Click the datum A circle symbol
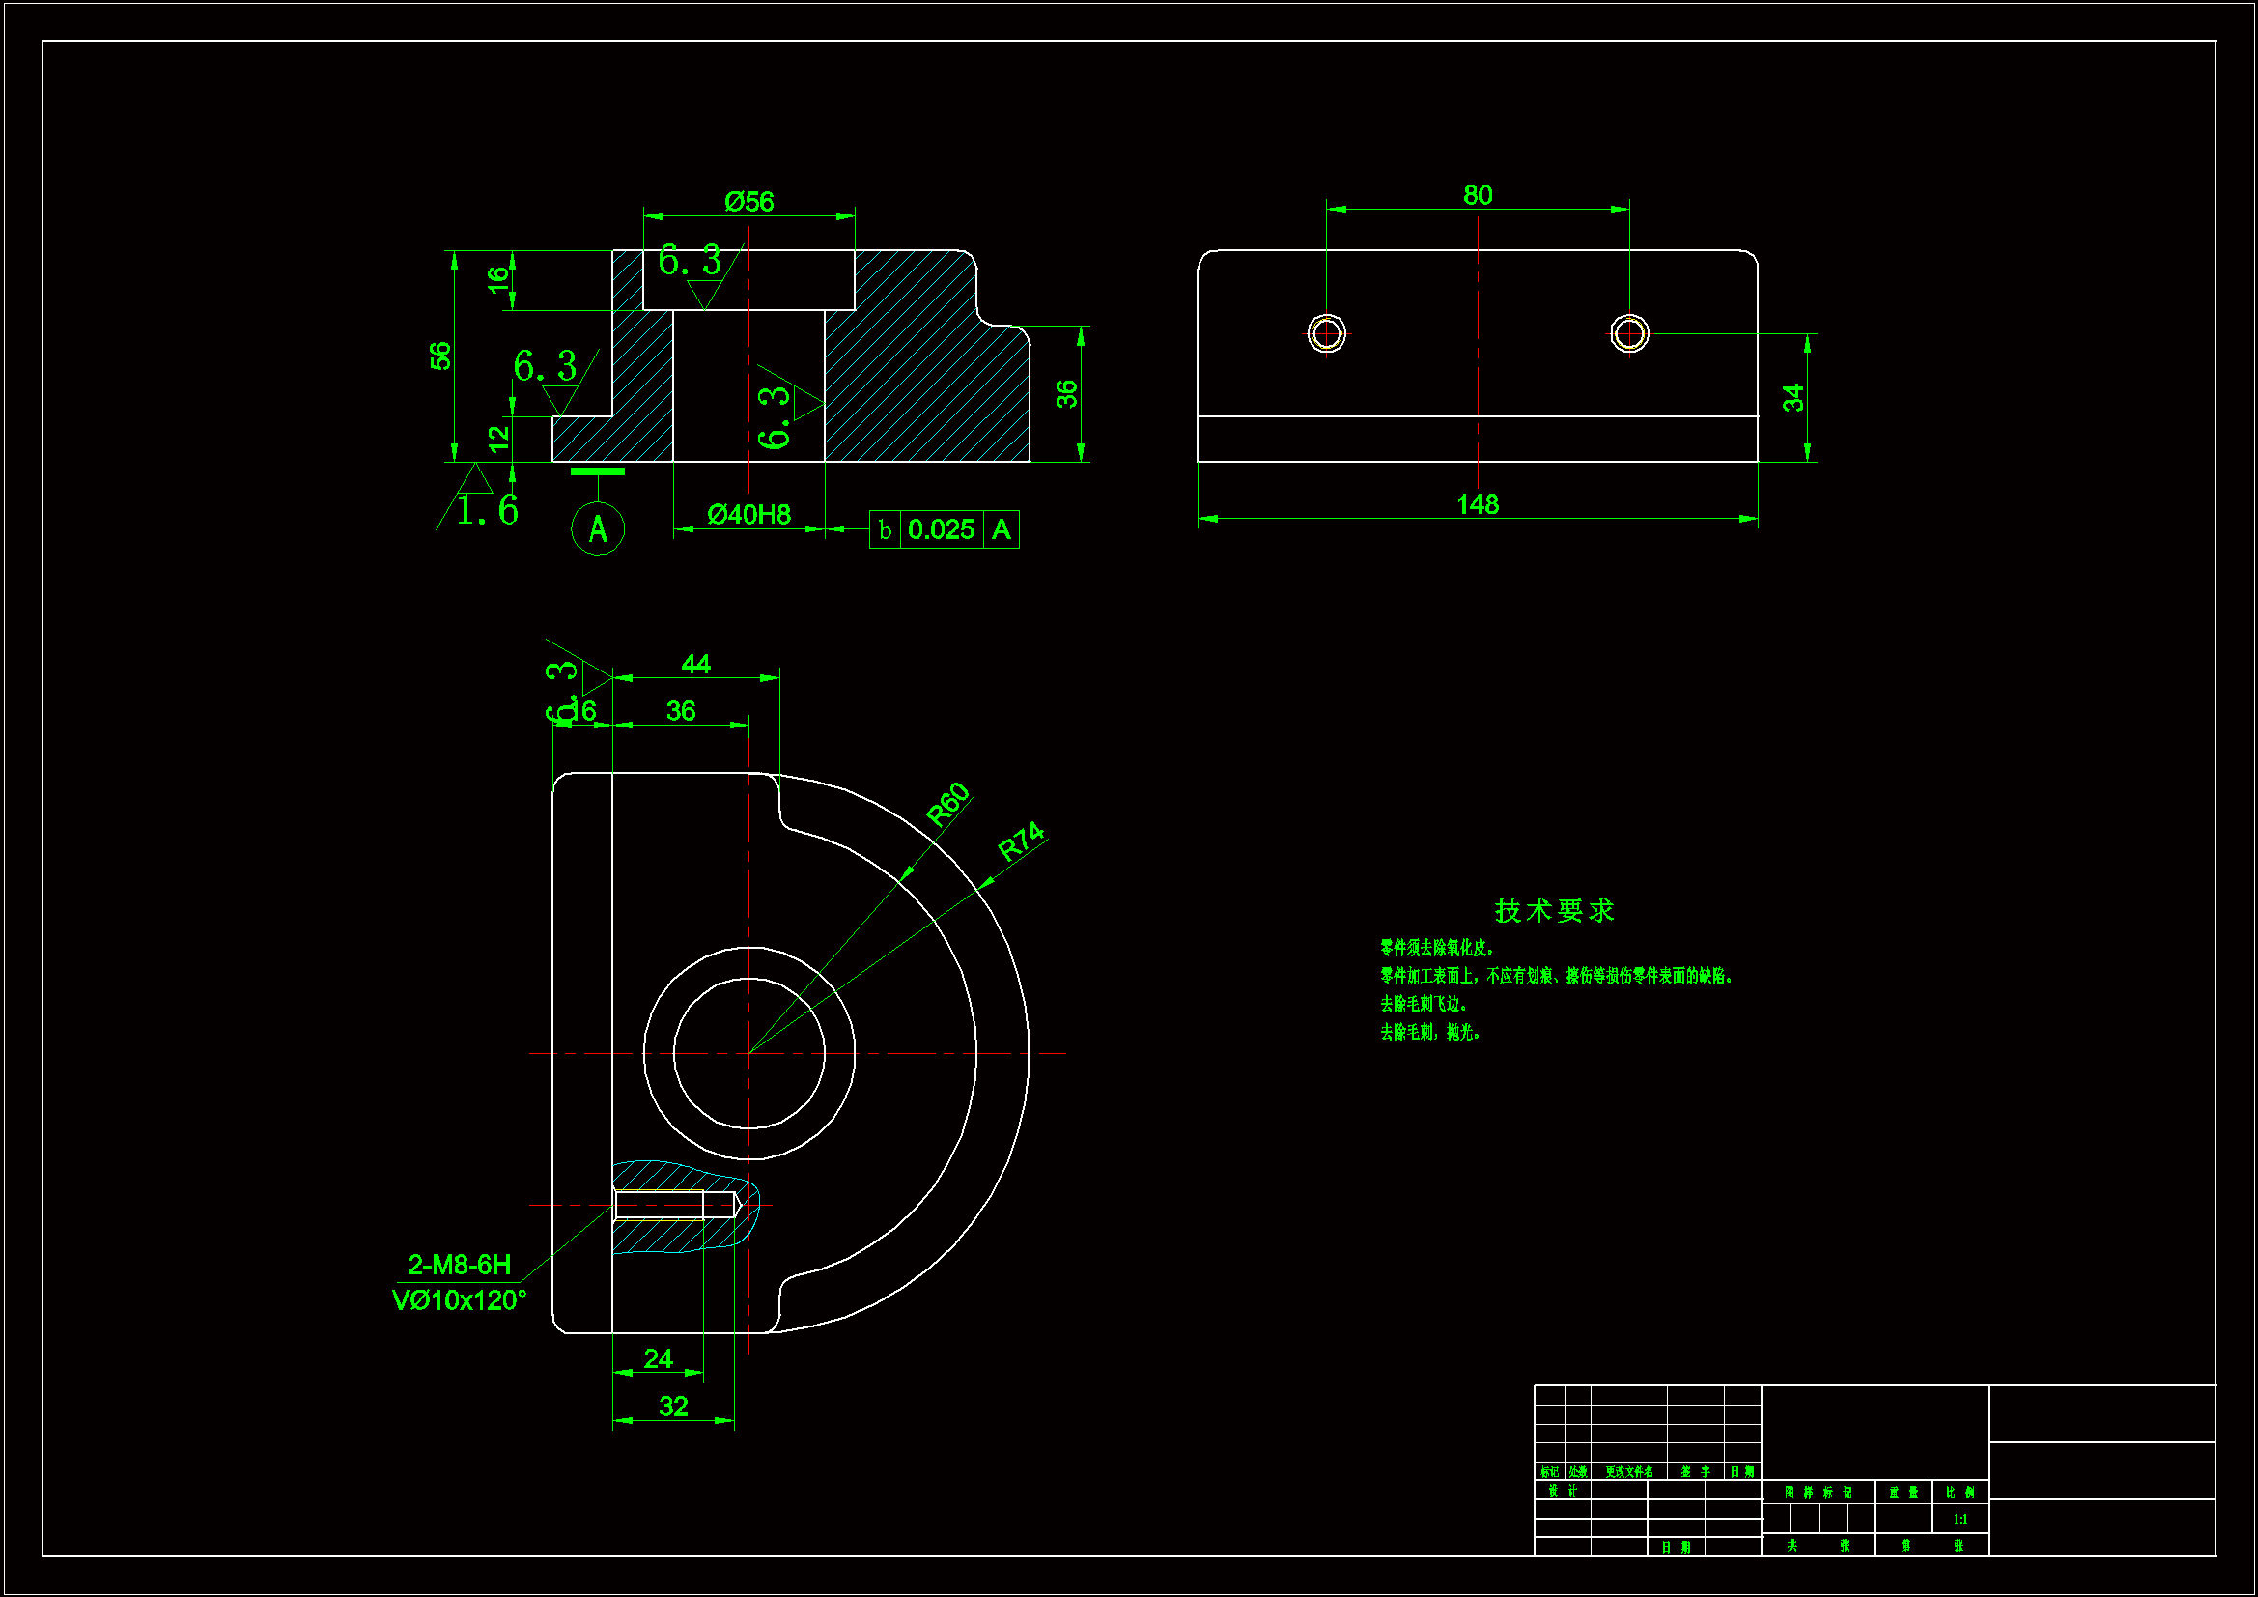 coord(597,528)
